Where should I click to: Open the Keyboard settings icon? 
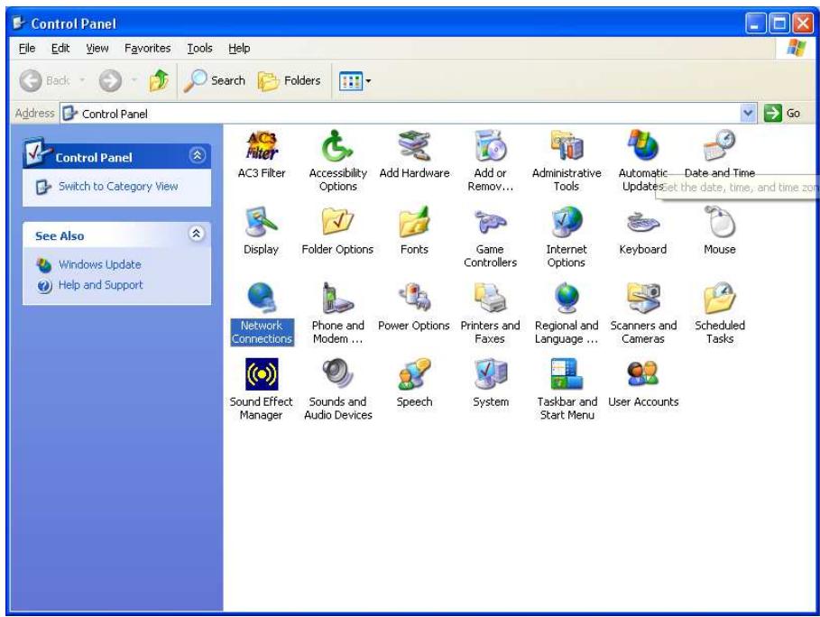tap(642, 222)
